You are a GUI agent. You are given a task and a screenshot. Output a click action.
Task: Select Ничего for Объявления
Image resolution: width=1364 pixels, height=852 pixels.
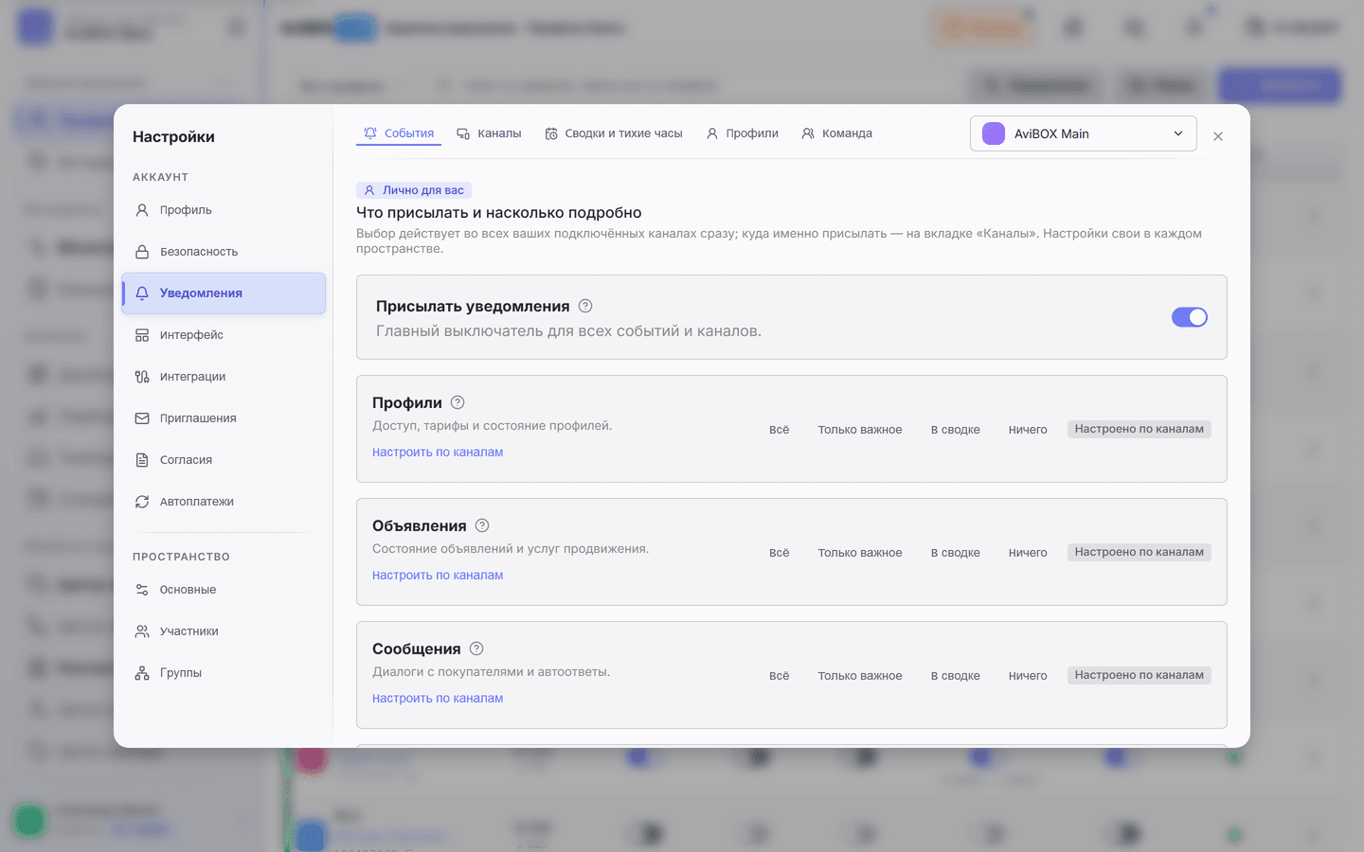(1028, 553)
